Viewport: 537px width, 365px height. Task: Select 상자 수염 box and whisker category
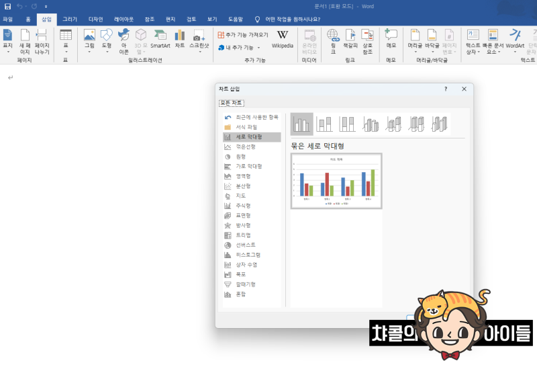252,265
